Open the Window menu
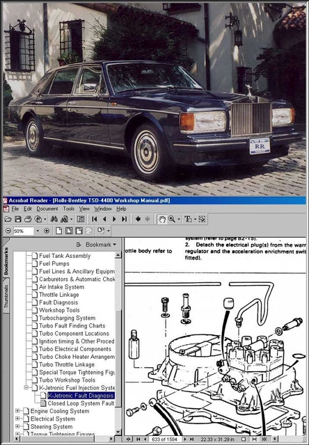This screenshot has height=445, width=309. point(103,209)
